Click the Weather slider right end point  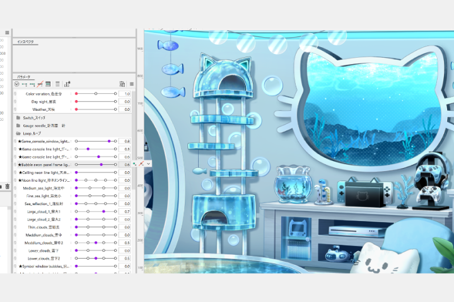point(115,109)
